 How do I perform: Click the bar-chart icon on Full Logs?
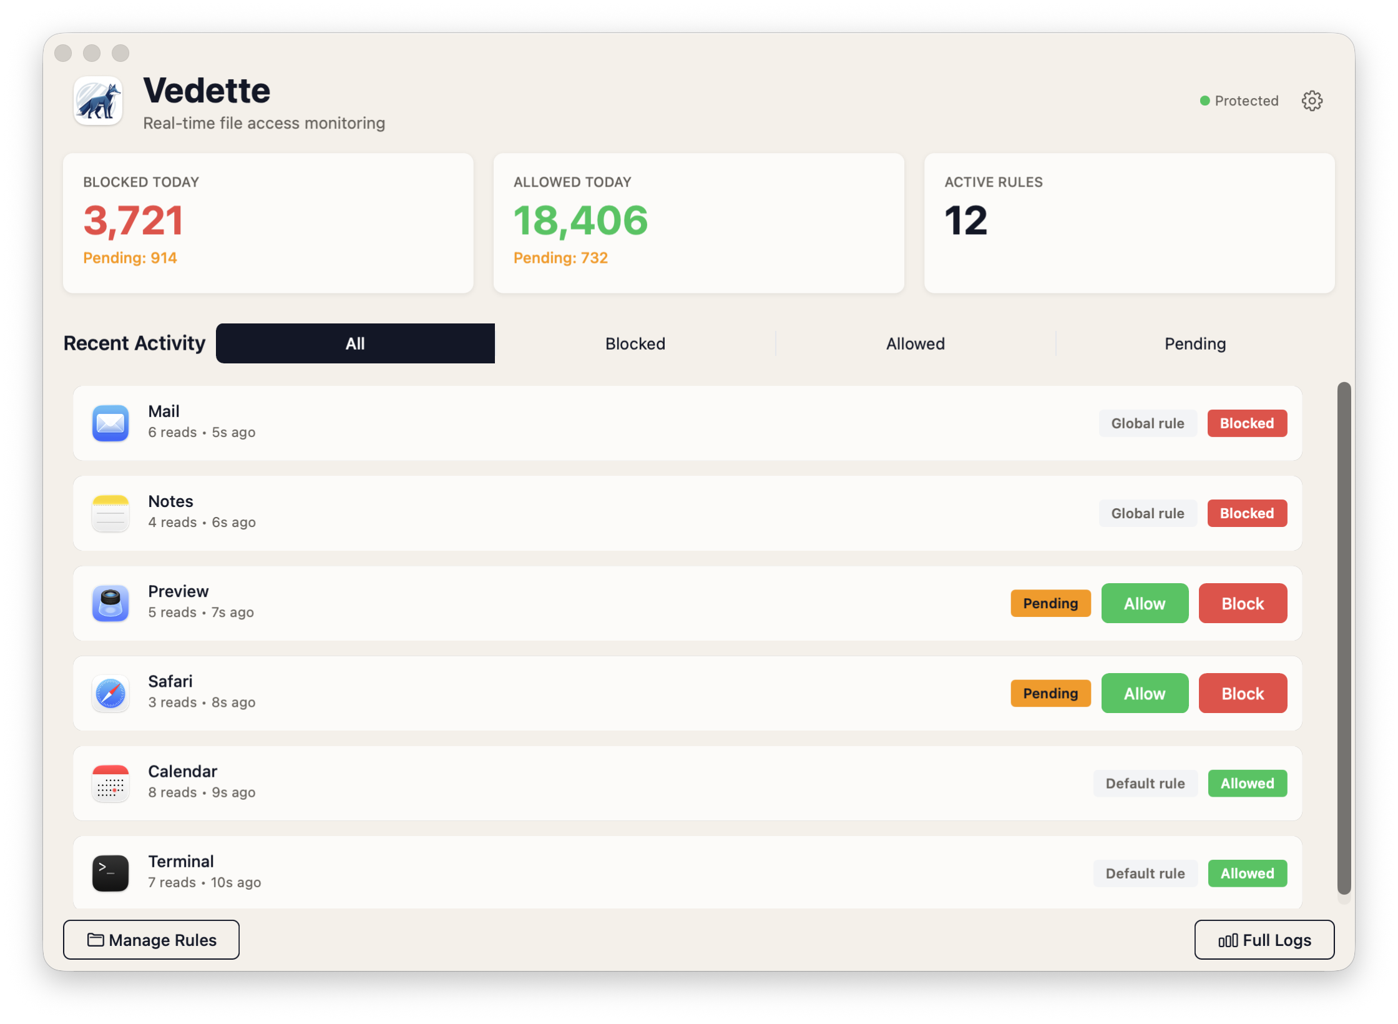[x=1228, y=940]
